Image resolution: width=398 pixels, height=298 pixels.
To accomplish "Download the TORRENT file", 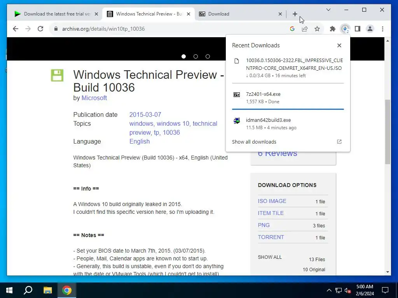I will click(x=271, y=237).
